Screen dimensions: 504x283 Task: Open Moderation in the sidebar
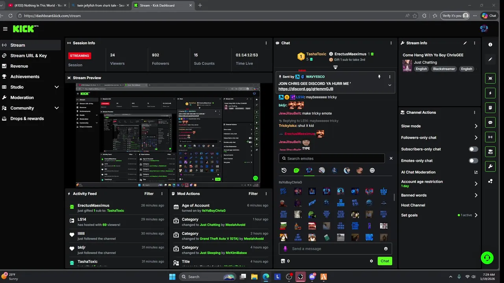pyautogui.click(x=30, y=97)
